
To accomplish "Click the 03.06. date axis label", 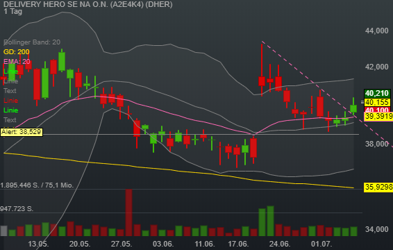I will [163, 244].
